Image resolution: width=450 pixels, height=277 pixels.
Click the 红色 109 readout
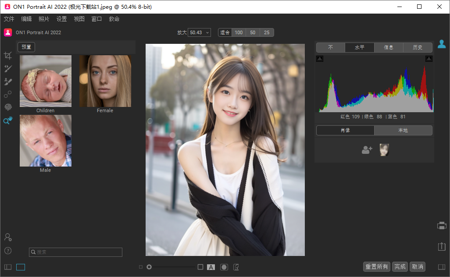pyautogui.click(x=350, y=117)
